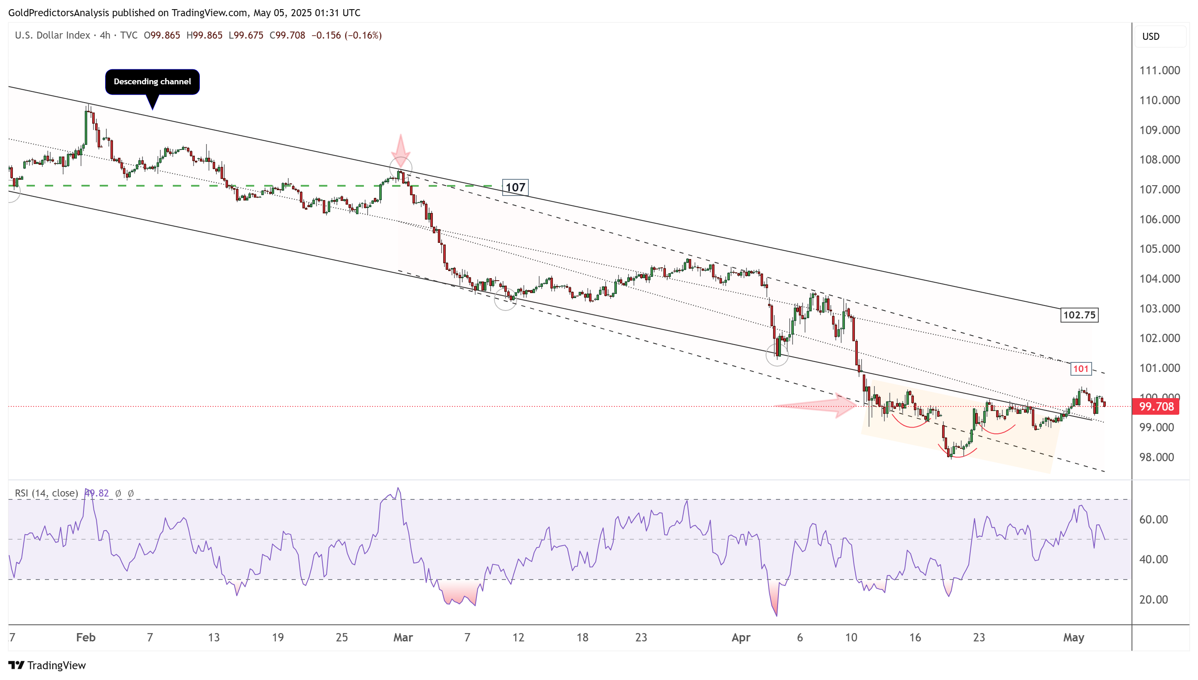Click the 12 date label
The height and width of the screenshot is (680, 1198).
tap(518, 638)
